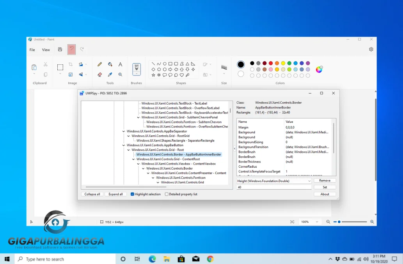Open the File menu
Image resolution: width=403 pixels, height=264 pixels.
32,50
